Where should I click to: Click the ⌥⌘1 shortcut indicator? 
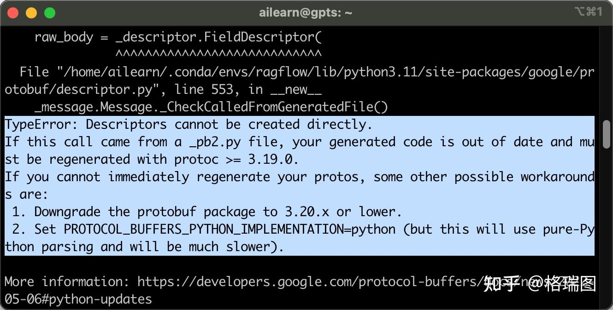(588, 12)
